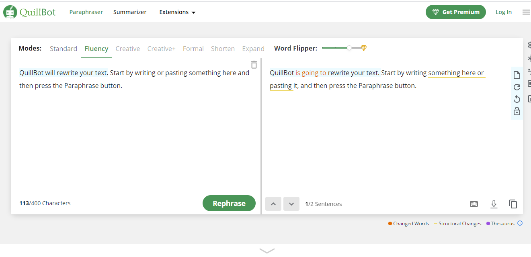Click the rephrase sentence refresh icon
Viewport: 531px width, 257px height.
[x=517, y=87]
